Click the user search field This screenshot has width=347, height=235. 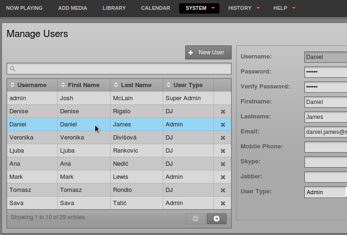coord(119,69)
